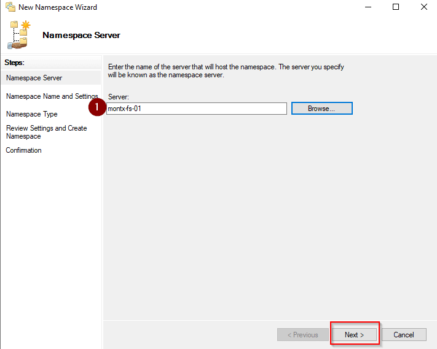Go to Namespace Name and Settings step
This screenshot has width=437, height=349.
pyautogui.click(x=52, y=96)
